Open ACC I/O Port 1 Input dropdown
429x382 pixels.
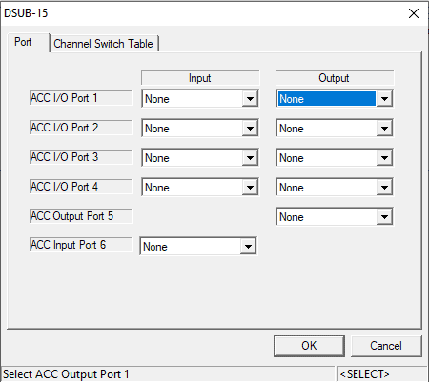[x=200, y=99]
